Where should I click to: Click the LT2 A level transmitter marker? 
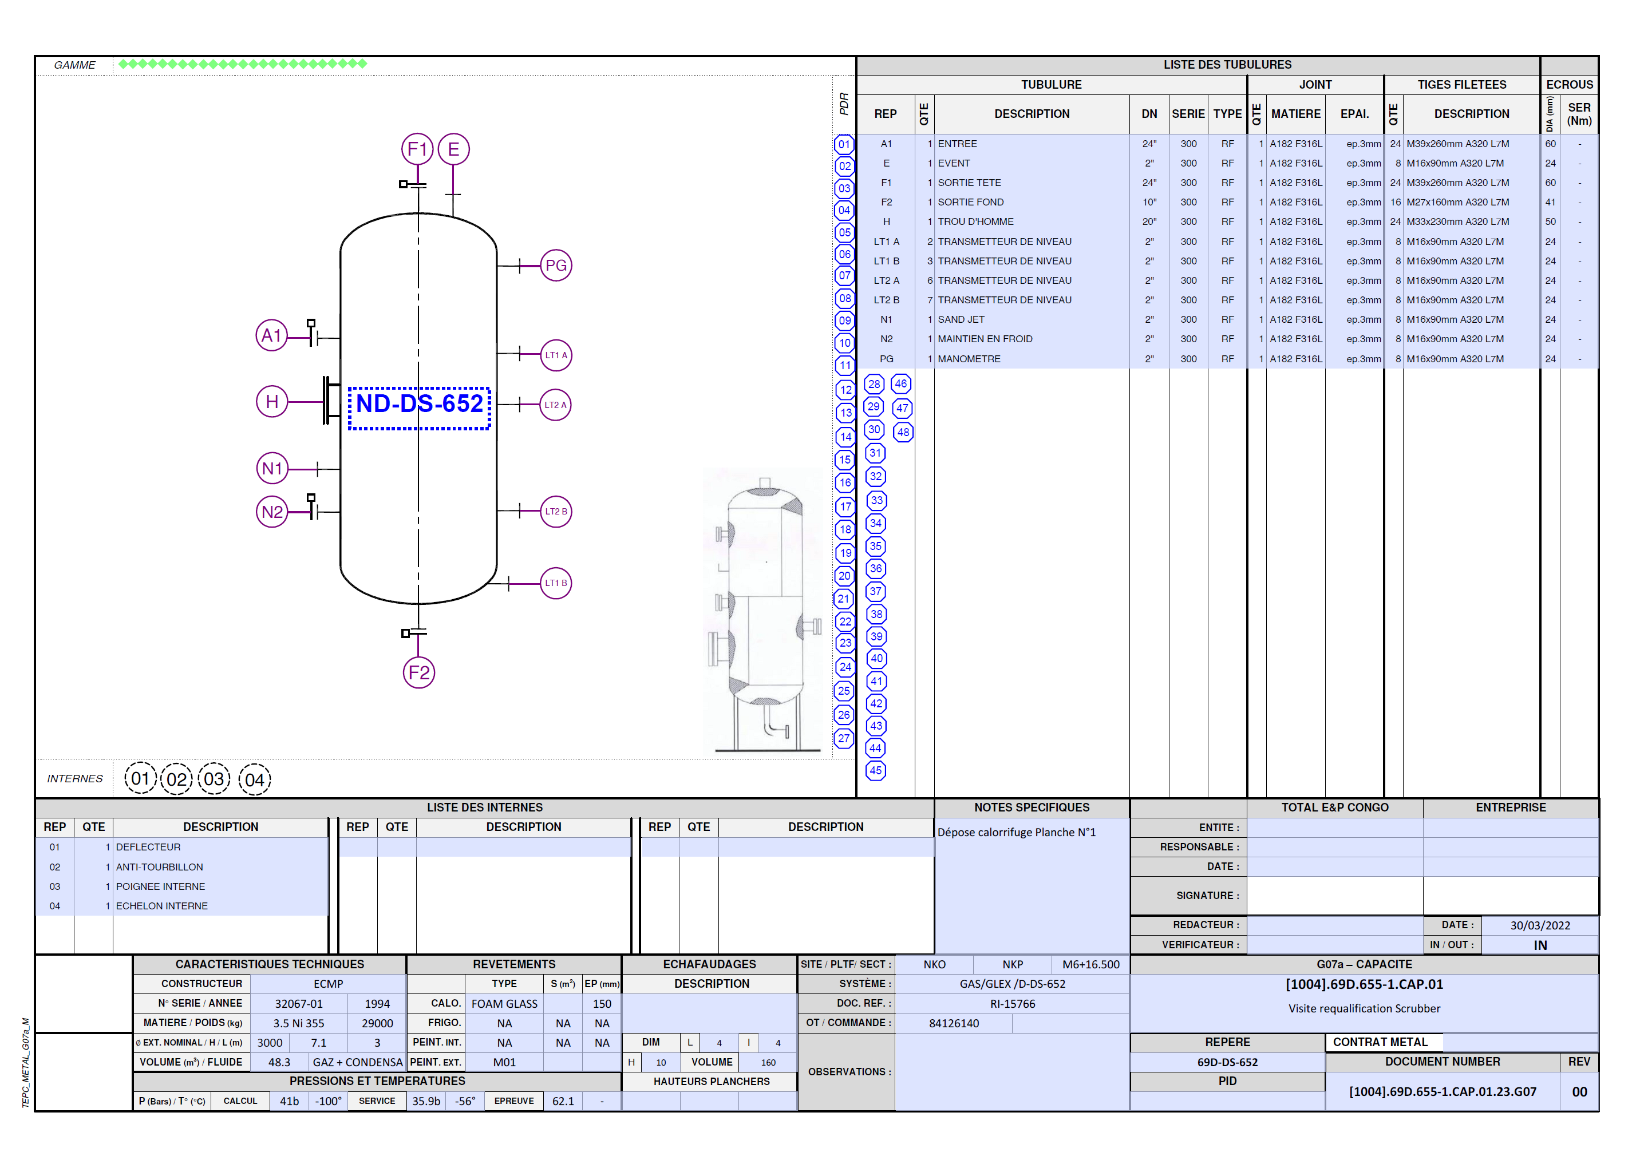(555, 405)
